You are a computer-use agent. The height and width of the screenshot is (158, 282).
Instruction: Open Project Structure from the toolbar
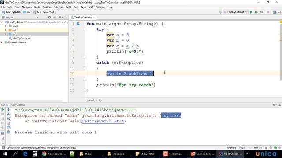274,12
